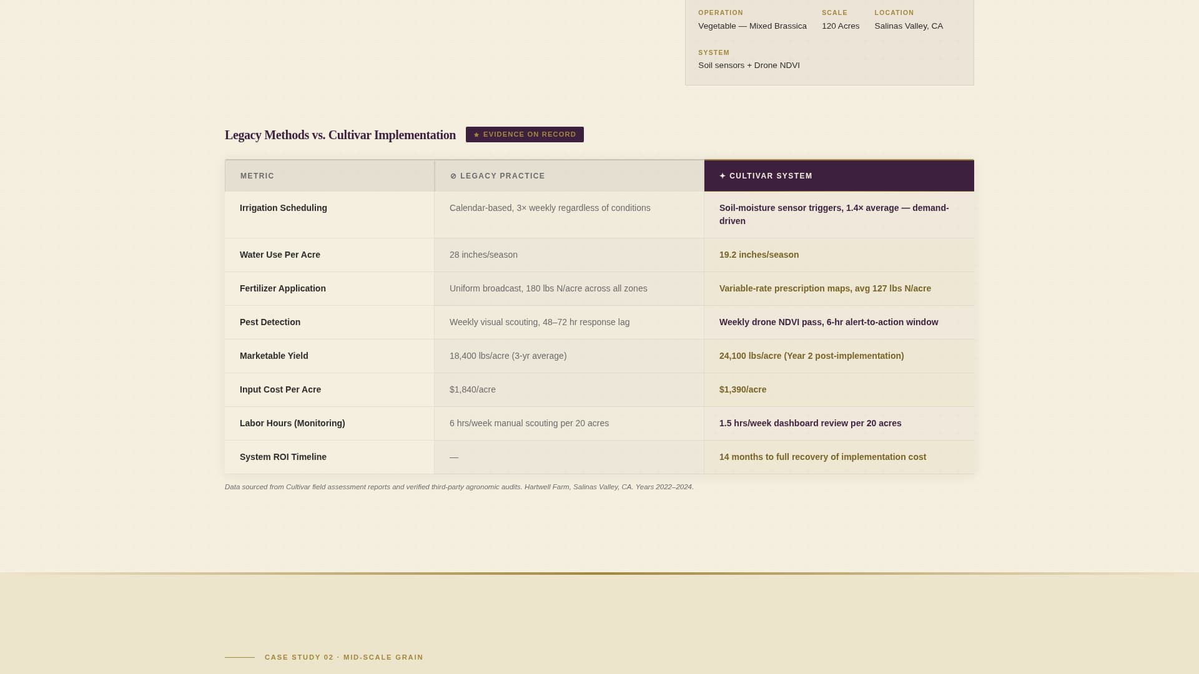The image size is (1199, 674).
Task: Click the Marketable Yield row label
Action: (x=274, y=356)
